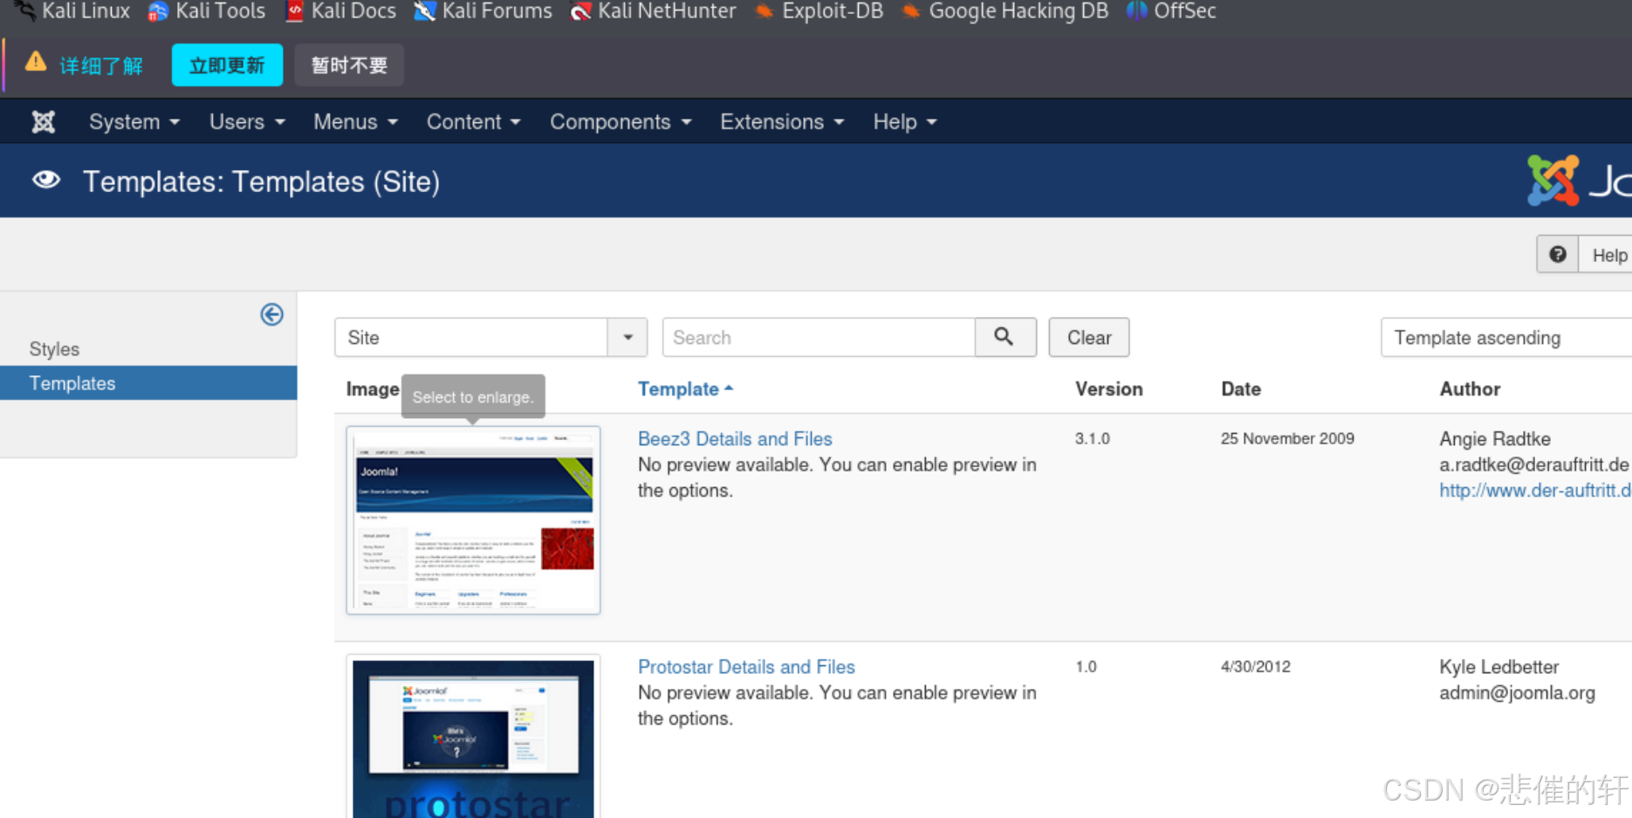Click the Author column header
The width and height of the screenshot is (1632, 818).
click(1470, 388)
